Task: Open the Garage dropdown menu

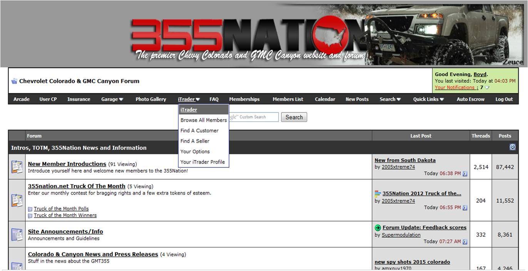Action: tap(112, 99)
